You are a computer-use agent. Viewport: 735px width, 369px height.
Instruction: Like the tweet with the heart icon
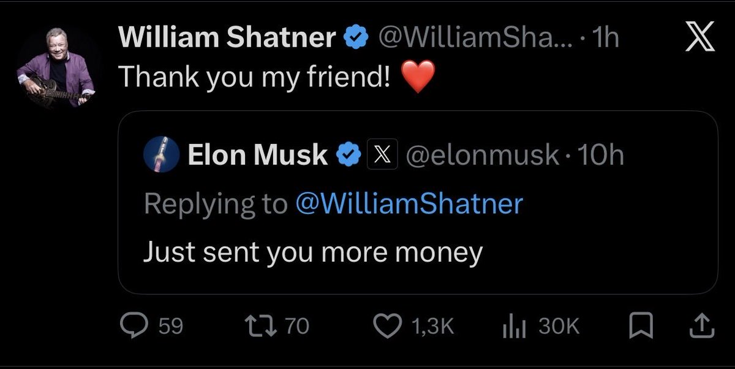click(386, 325)
